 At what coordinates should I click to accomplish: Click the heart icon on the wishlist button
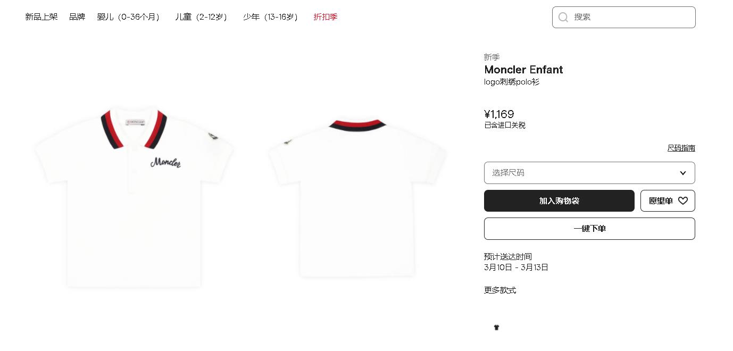683,200
